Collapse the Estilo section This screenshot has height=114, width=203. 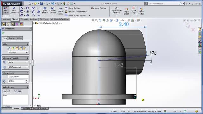pyautogui.click(x=27, y=44)
